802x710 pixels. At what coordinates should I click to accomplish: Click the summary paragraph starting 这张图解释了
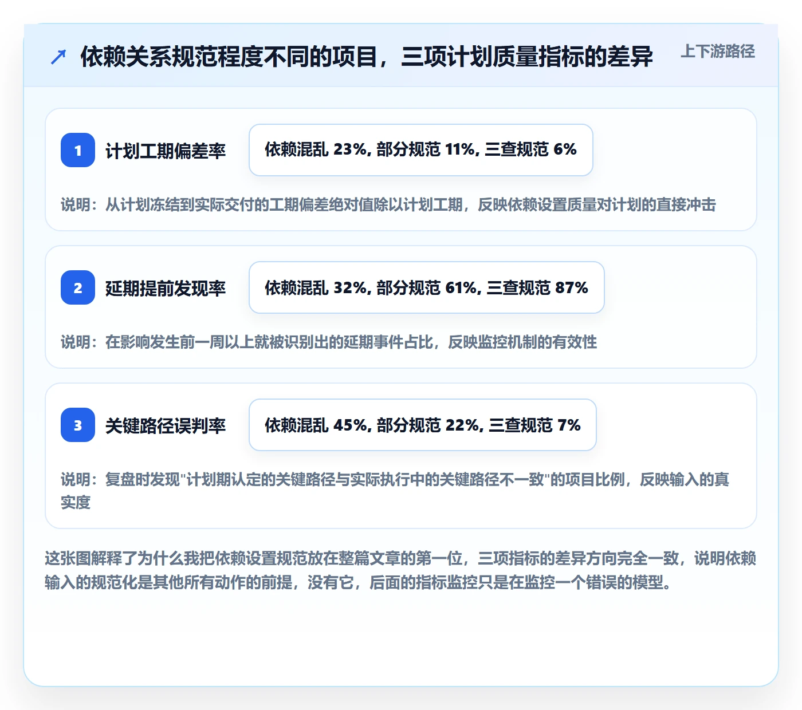coord(400,570)
